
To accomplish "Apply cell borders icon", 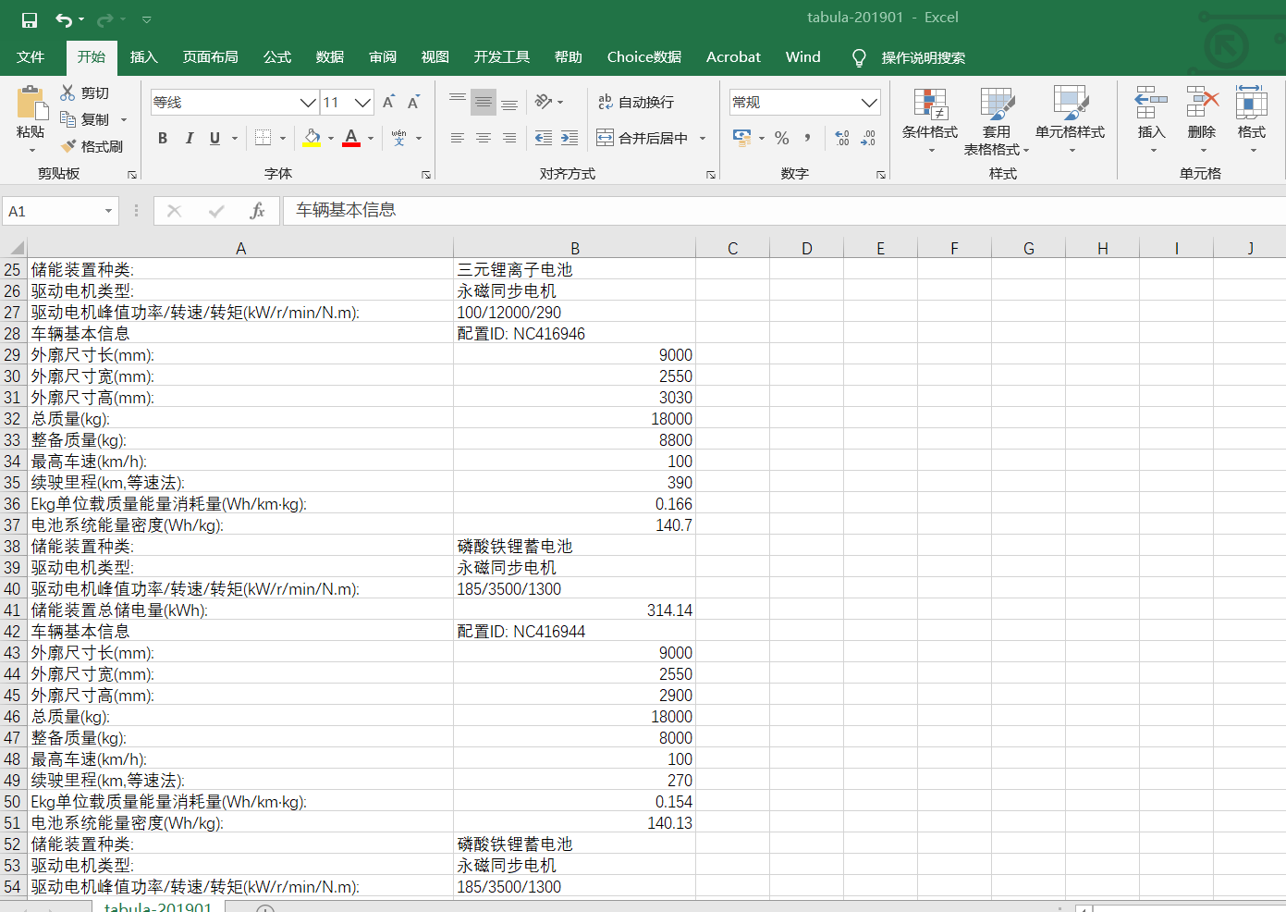I will (x=263, y=138).
